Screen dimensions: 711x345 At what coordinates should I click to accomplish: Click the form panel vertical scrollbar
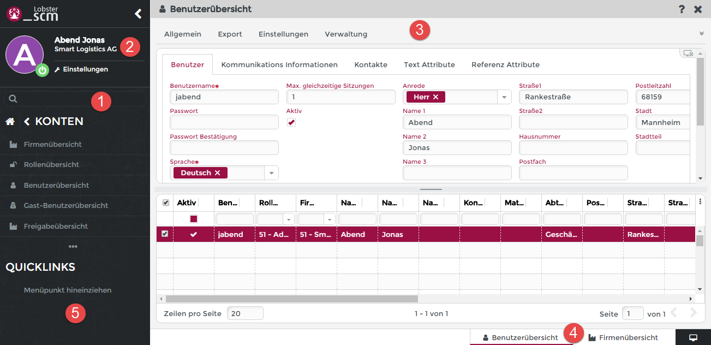700,91
